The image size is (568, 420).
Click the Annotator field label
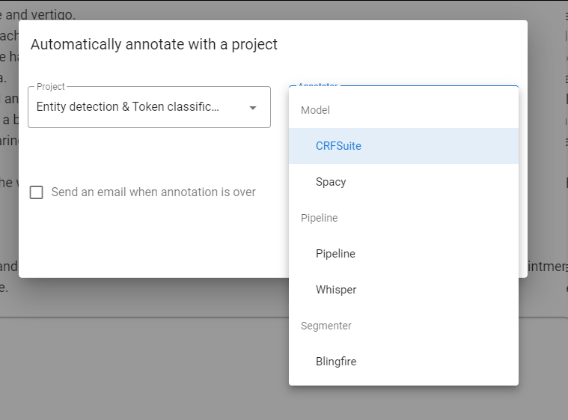(x=317, y=86)
